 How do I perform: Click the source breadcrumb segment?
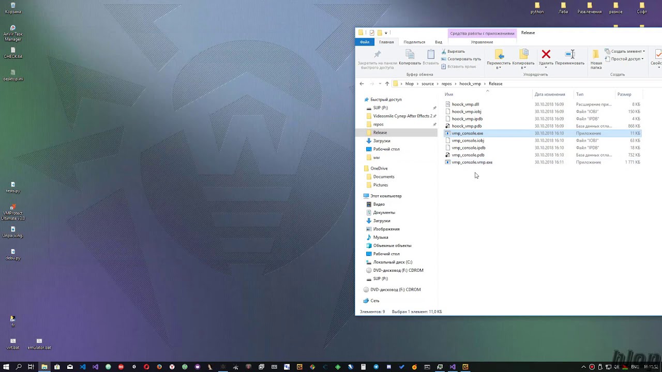427,84
